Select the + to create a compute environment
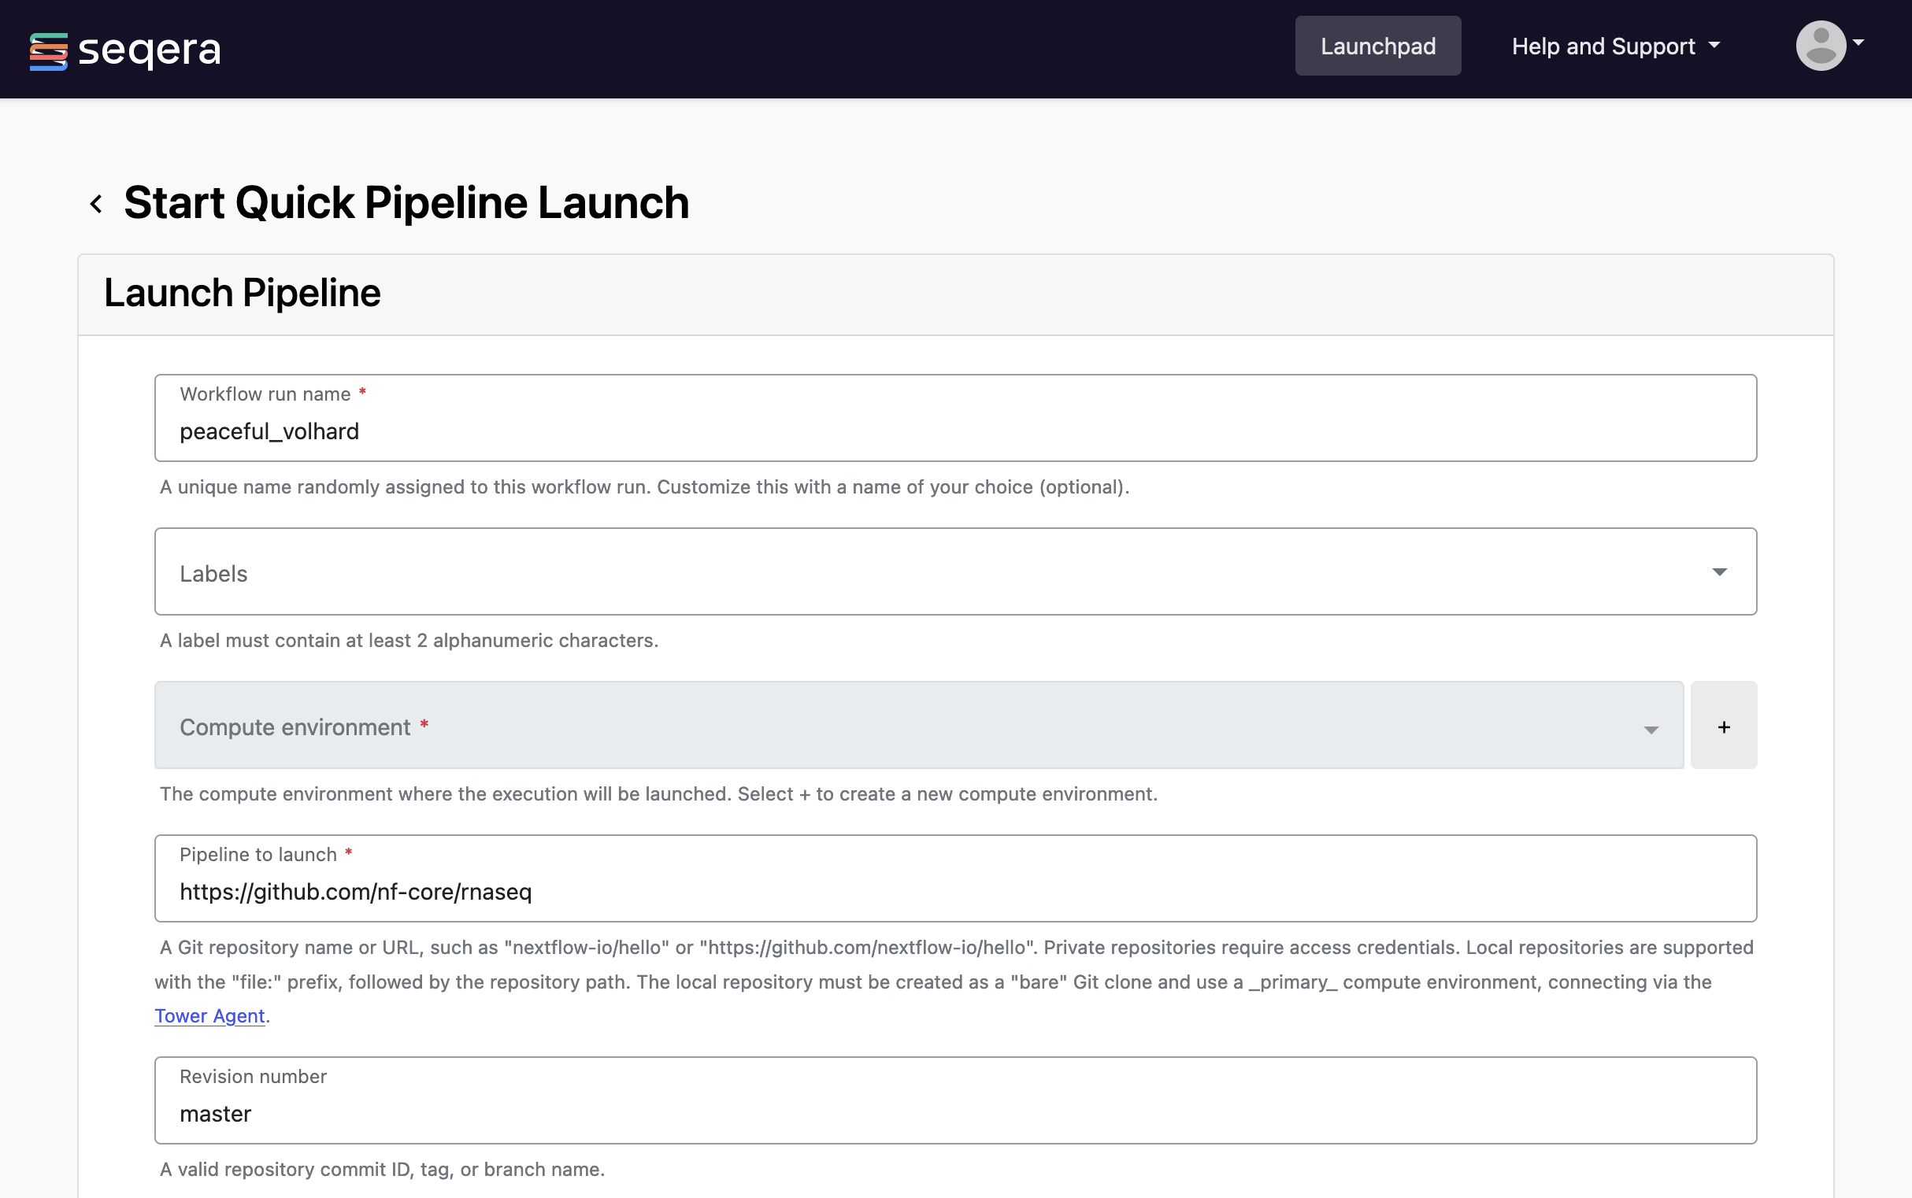The height and width of the screenshot is (1198, 1912). tap(1723, 725)
